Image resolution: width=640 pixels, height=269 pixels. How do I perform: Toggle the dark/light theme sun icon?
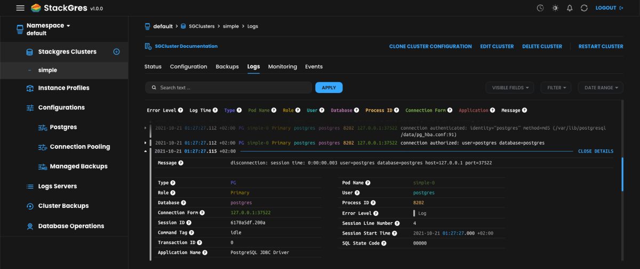coord(555,8)
